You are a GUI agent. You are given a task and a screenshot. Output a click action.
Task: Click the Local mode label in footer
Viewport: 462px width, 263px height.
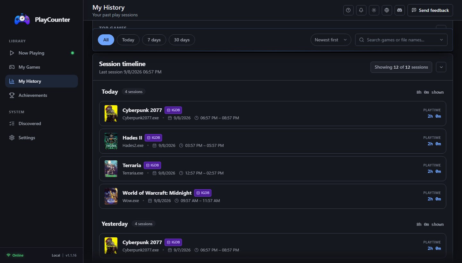coord(56,255)
